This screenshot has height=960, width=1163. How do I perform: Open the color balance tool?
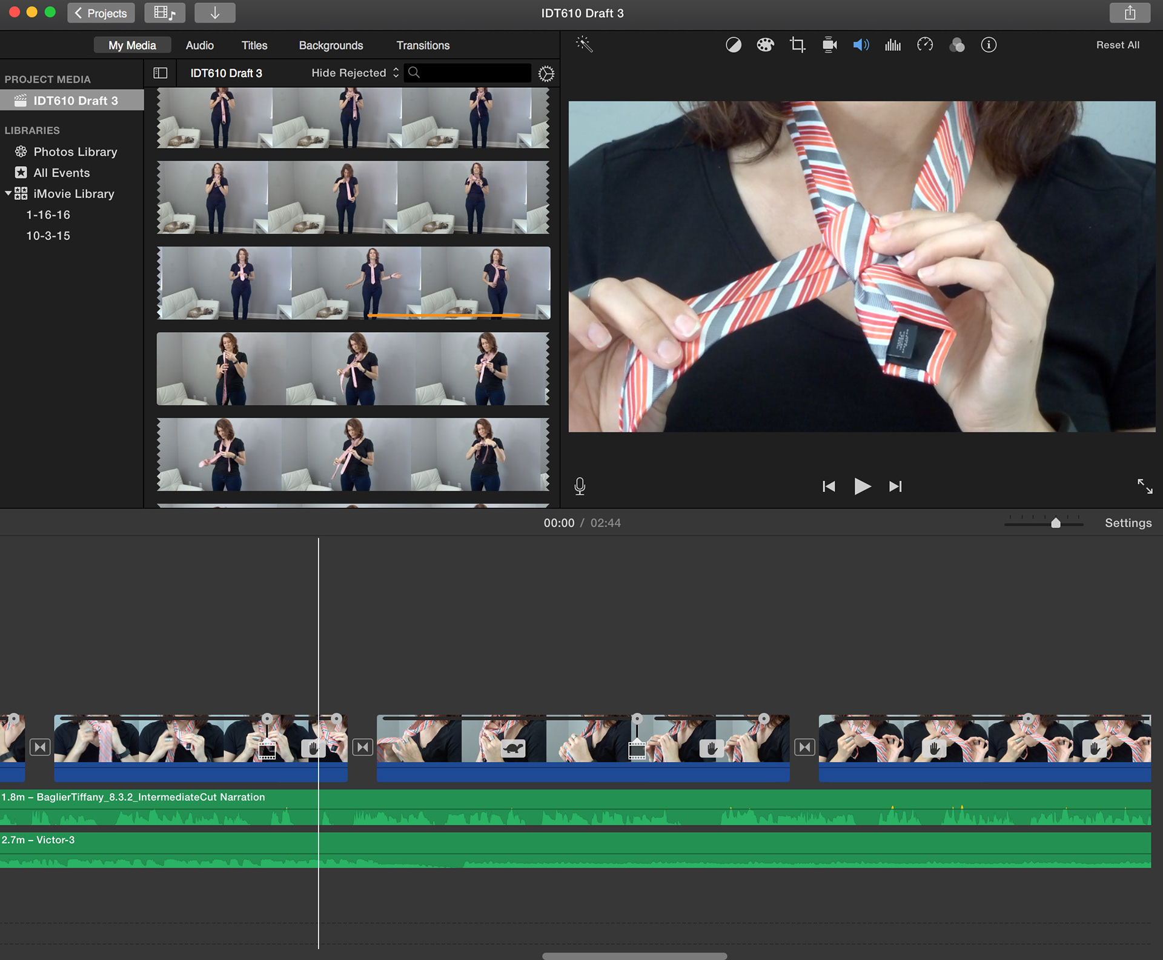click(733, 45)
